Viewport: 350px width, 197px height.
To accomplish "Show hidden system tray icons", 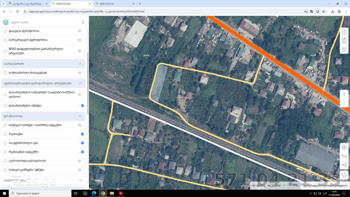I will pos(310,193).
